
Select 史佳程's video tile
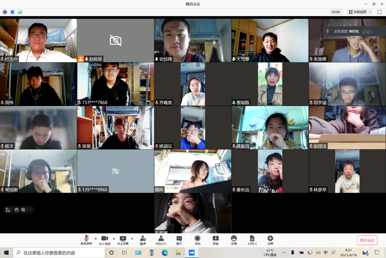pyautogui.click(x=193, y=40)
